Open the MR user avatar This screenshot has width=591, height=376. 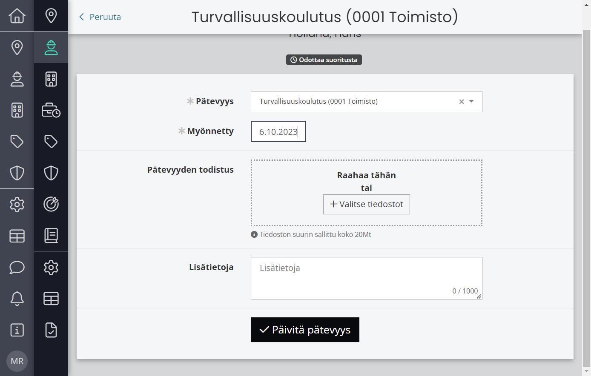coord(17,361)
